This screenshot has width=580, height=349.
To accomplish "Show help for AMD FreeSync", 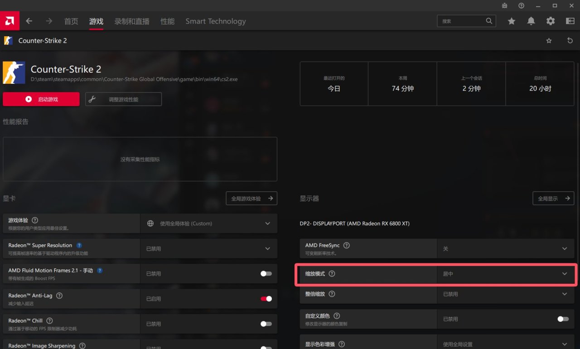I will [347, 245].
